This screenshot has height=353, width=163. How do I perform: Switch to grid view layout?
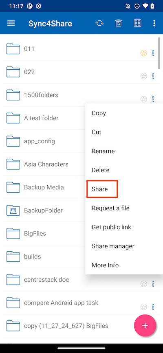(137, 23)
